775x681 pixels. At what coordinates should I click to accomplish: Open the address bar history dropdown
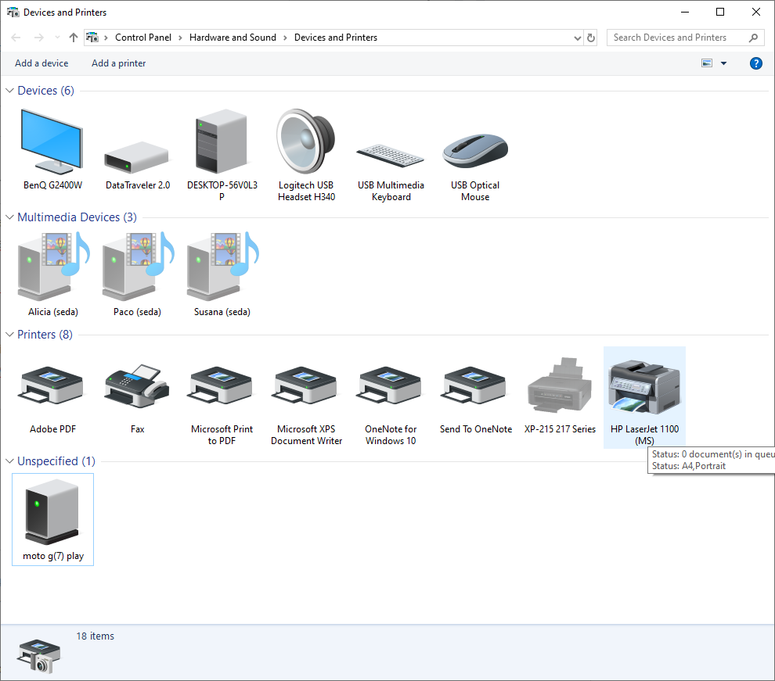pyautogui.click(x=577, y=38)
